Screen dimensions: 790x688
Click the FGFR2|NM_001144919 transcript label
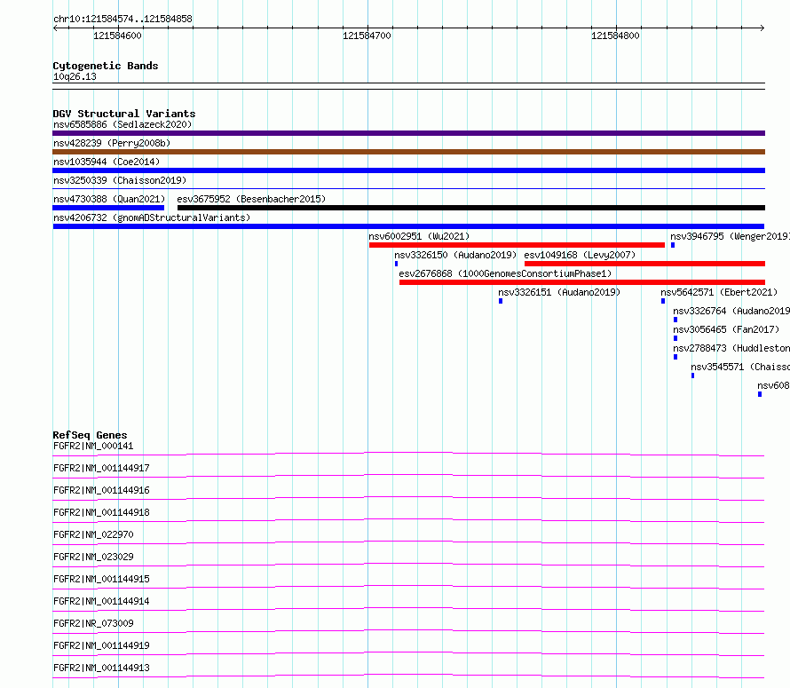coord(101,645)
